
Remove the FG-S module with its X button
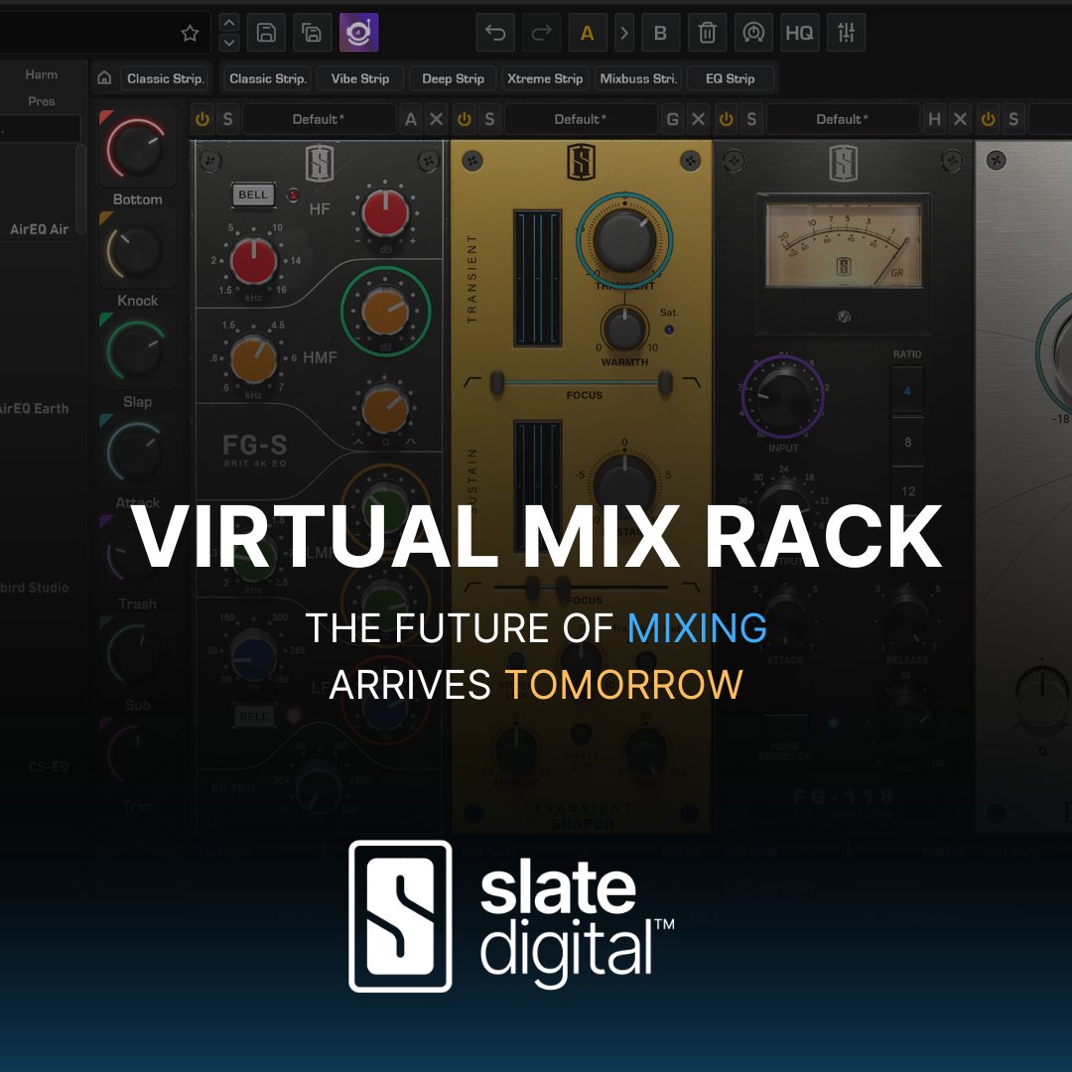(436, 119)
